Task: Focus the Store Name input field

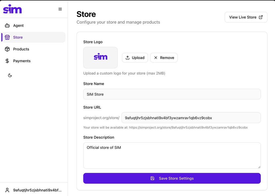Action: pos(172,94)
